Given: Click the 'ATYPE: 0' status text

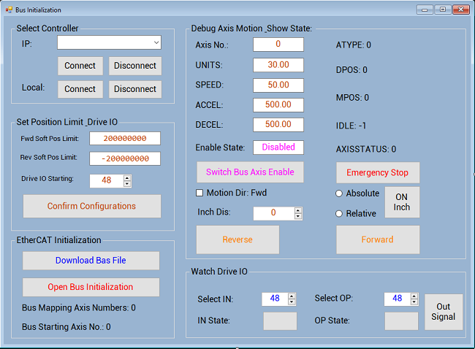Looking at the screenshot, I should [353, 45].
